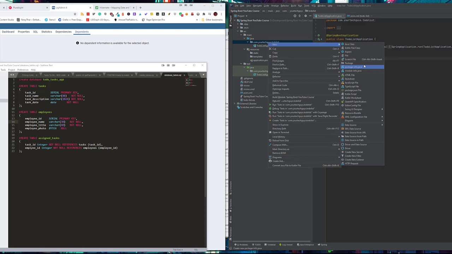Viewport: 452px width, 254px height.
Task: Click the Reload from Disk icon
Action: [270, 140]
